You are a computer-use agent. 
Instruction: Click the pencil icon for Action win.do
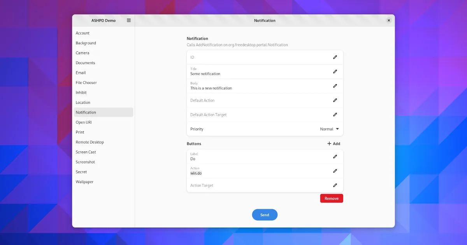click(x=335, y=171)
